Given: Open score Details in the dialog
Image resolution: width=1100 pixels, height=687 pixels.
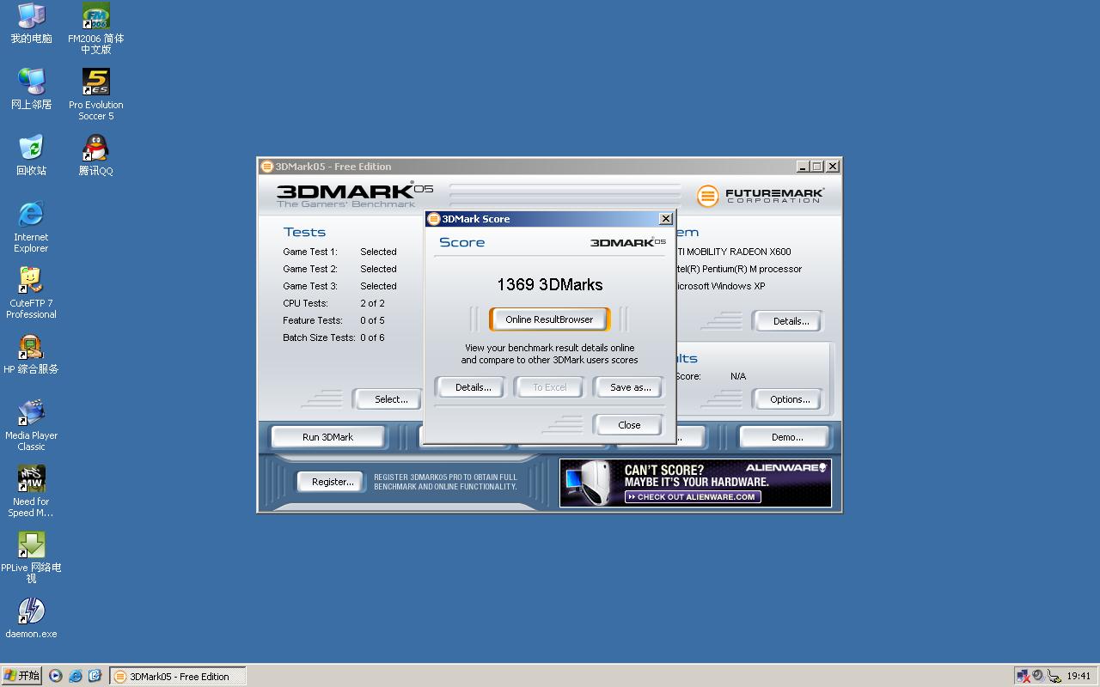Looking at the screenshot, I should [x=473, y=387].
